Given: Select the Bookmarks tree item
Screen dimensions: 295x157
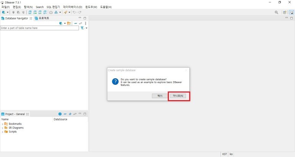Looking at the screenshot, I should coord(15,124).
